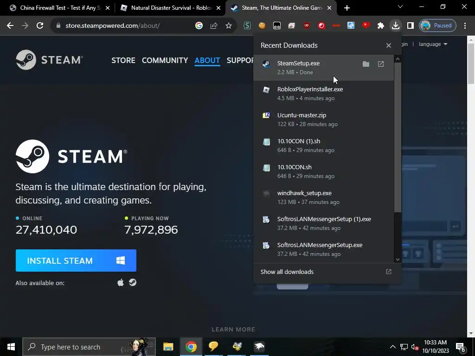Image resolution: width=475 pixels, height=356 pixels.
Task: Open the Chrome downloads toolbar icon
Action: tap(396, 25)
